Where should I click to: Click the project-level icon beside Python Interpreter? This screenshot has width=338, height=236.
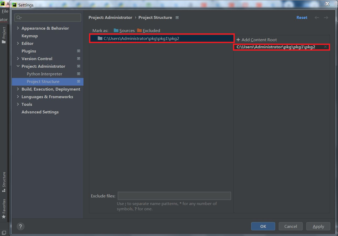coord(79,74)
